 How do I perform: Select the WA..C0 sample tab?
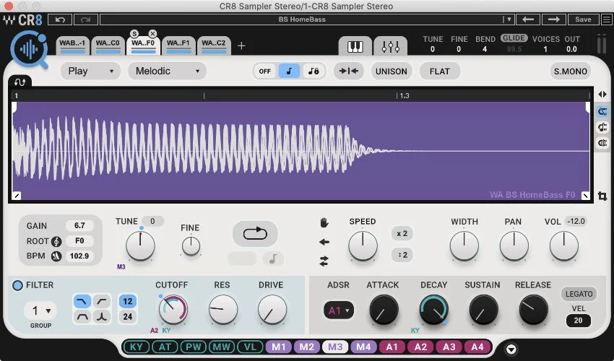[108, 46]
